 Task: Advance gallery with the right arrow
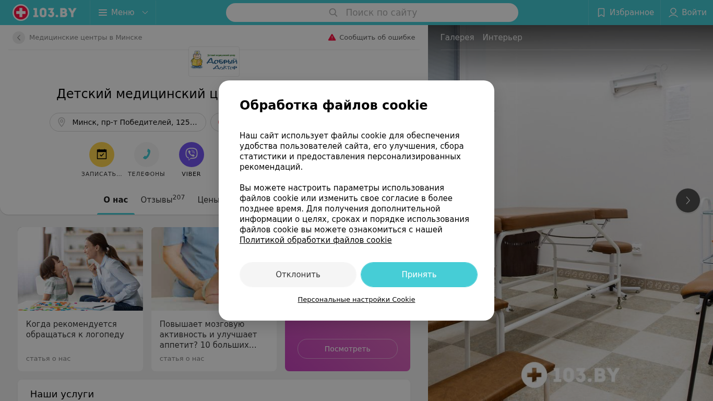[x=688, y=200]
